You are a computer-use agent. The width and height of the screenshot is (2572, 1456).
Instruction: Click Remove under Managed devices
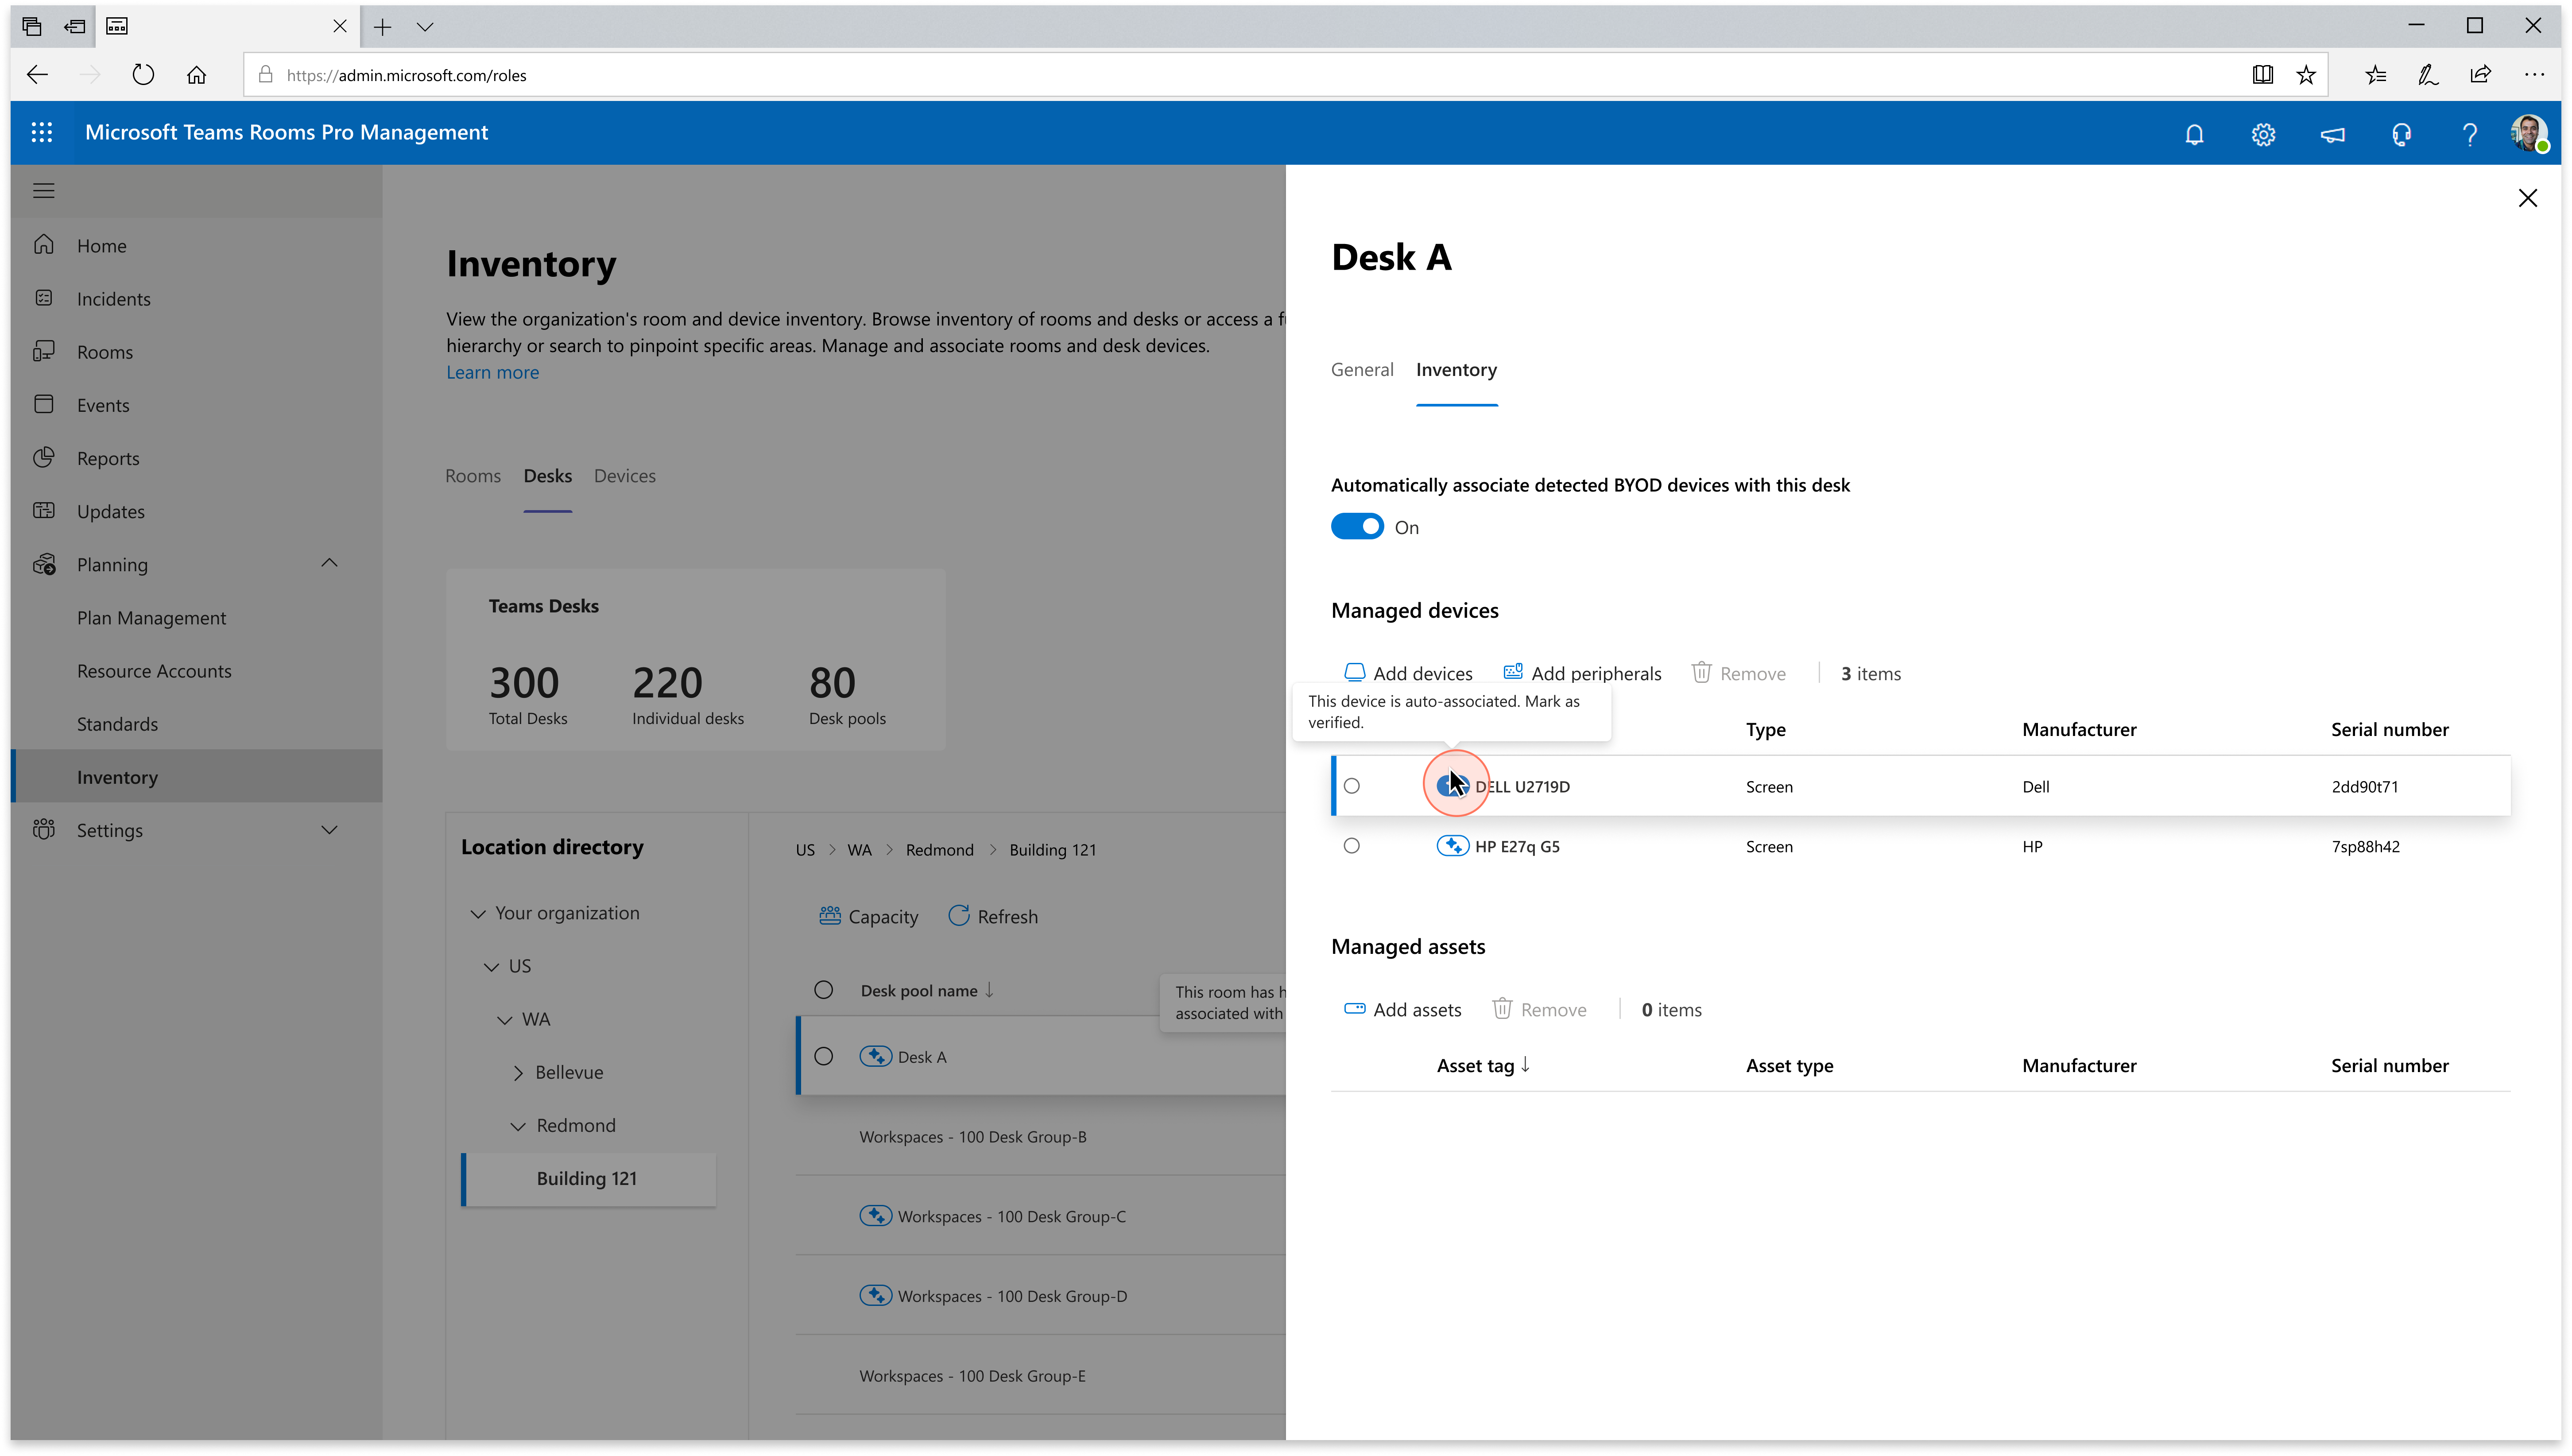1738,673
